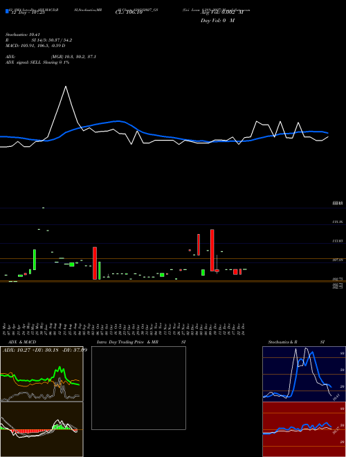Image resolution: width=346 pixels, height=457 pixels.
Task: Click the 'MACD: 105.91, 106.5, -0.59 D' line
Action: click(x=35, y=46)
